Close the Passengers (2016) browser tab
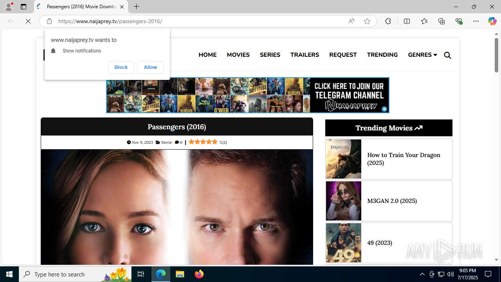Viewport: 501px width, 282px height. [122, 7]
